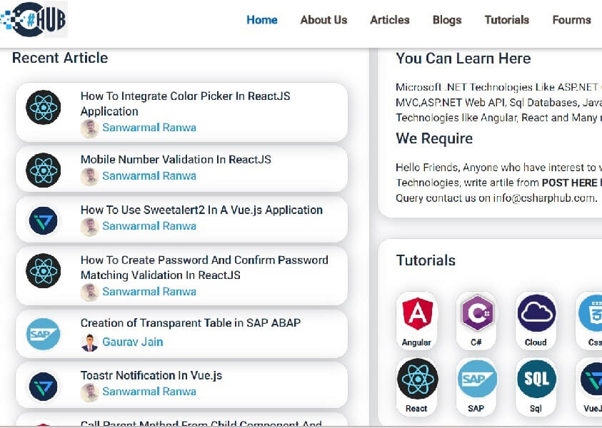Viewport: 602px width, 428px height.
Task: Open the About Us page
Action: (x=323, y=20)
